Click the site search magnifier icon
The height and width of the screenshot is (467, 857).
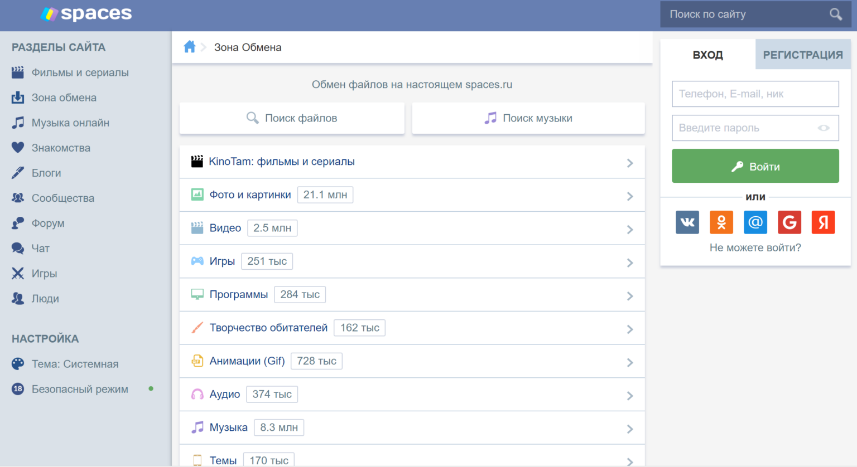click(x=835, y=14)
